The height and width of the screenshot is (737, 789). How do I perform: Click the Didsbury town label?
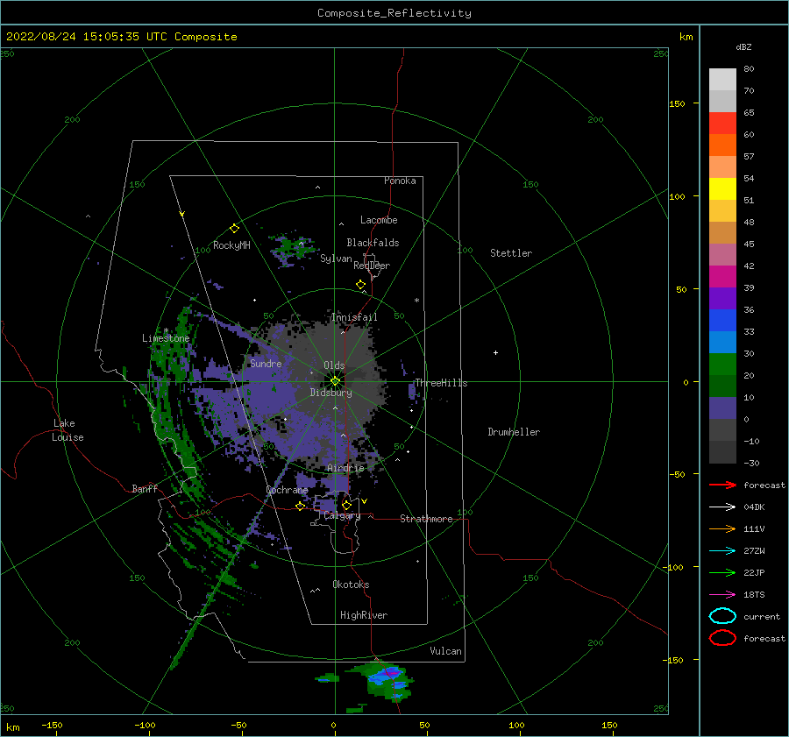(331, 393)
